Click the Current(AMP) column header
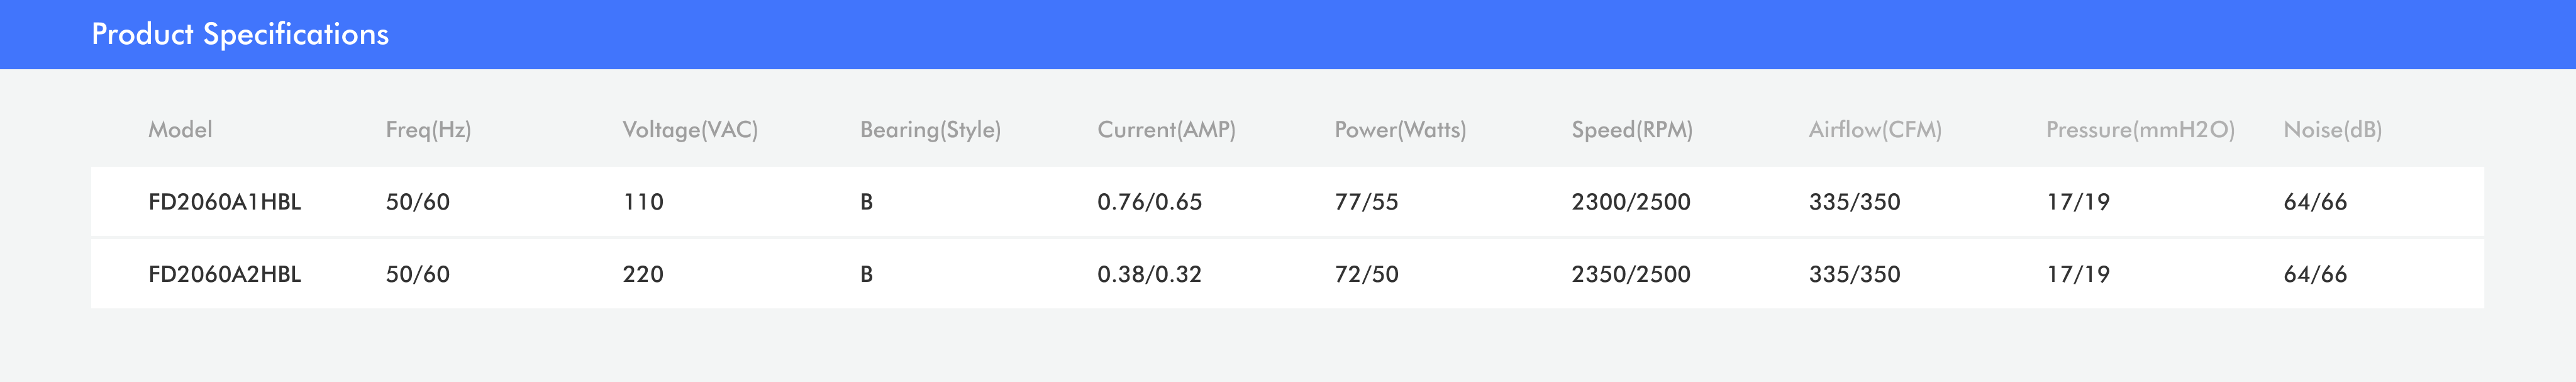The height and width of the screenshot is (382, 2576). click(x=1166, y=130)
